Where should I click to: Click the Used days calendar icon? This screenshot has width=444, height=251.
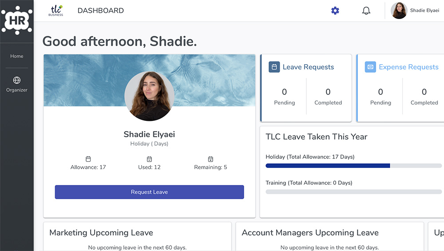149,159
